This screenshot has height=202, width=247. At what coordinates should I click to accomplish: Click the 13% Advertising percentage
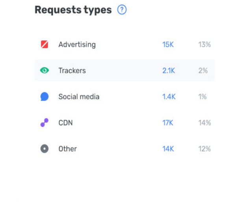[x=204, y=44]
